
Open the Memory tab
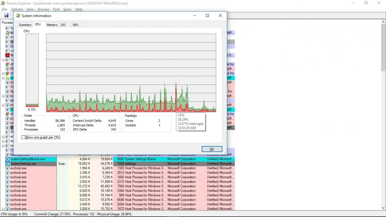tap(52, 25)
